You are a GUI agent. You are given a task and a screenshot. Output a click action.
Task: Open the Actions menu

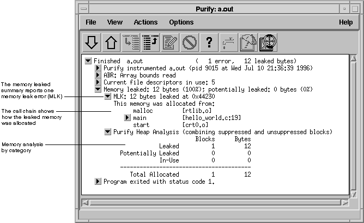click(x=145, y=22)
